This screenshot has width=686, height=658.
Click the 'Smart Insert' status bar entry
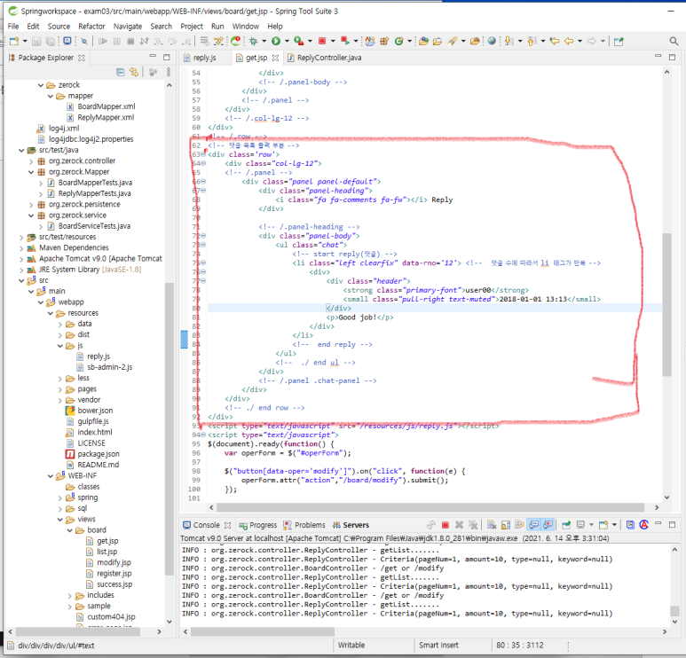click(438, 646)
